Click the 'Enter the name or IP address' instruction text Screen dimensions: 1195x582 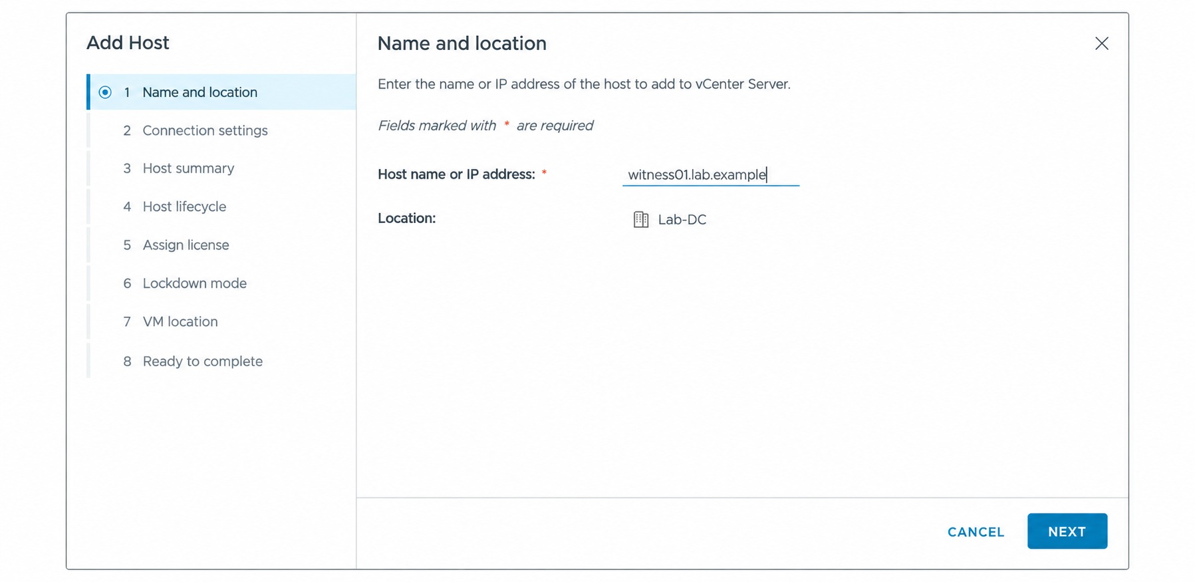pos(584,84)
